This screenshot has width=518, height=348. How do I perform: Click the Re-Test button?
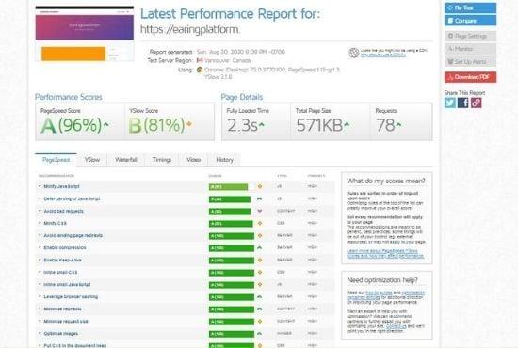[x=470, y=8]
